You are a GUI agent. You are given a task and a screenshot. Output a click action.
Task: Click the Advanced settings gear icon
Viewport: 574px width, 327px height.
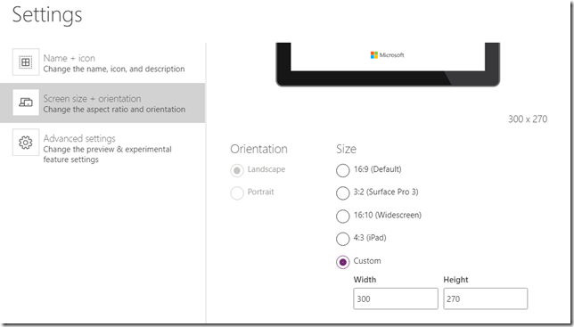[26, 143]
